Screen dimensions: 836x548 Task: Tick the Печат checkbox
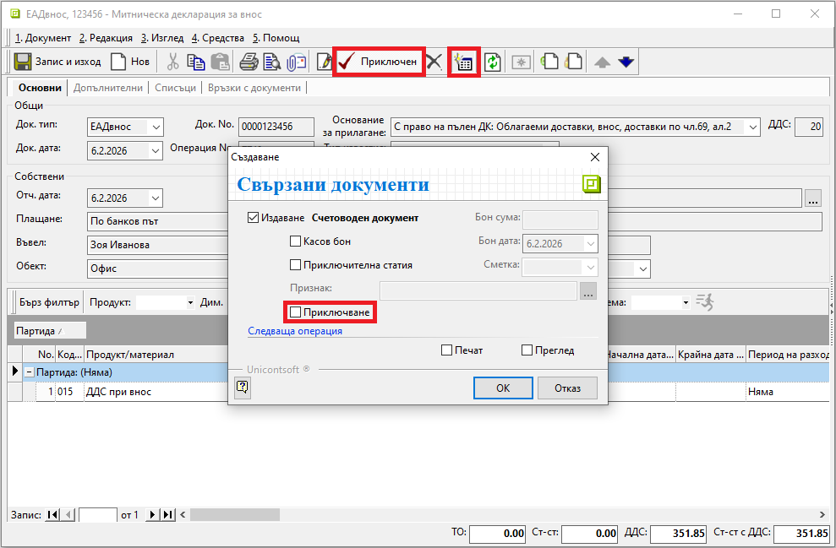point(447,350)
